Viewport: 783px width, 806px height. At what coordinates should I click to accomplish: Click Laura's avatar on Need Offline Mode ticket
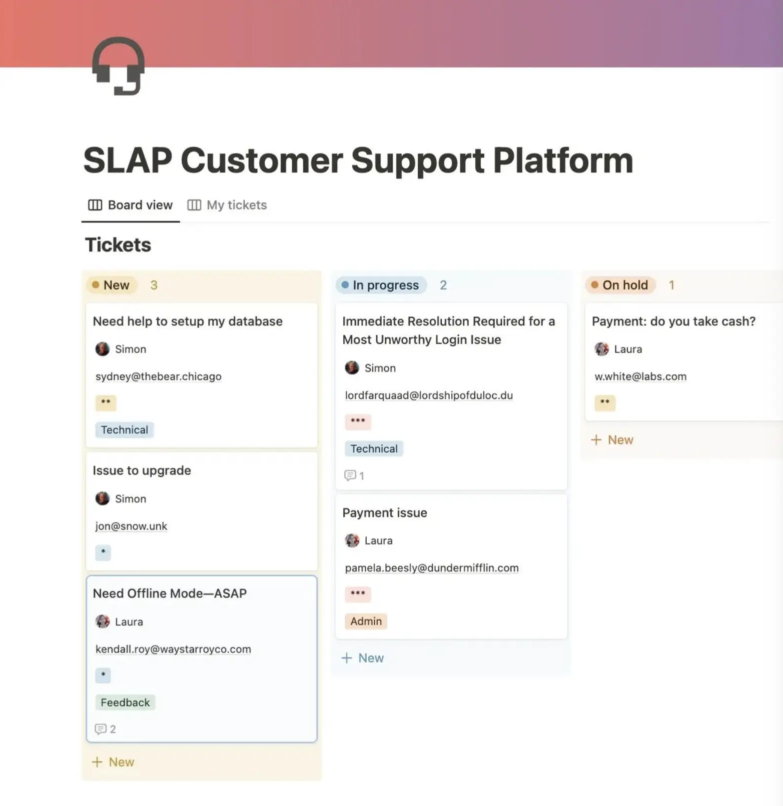103,621
